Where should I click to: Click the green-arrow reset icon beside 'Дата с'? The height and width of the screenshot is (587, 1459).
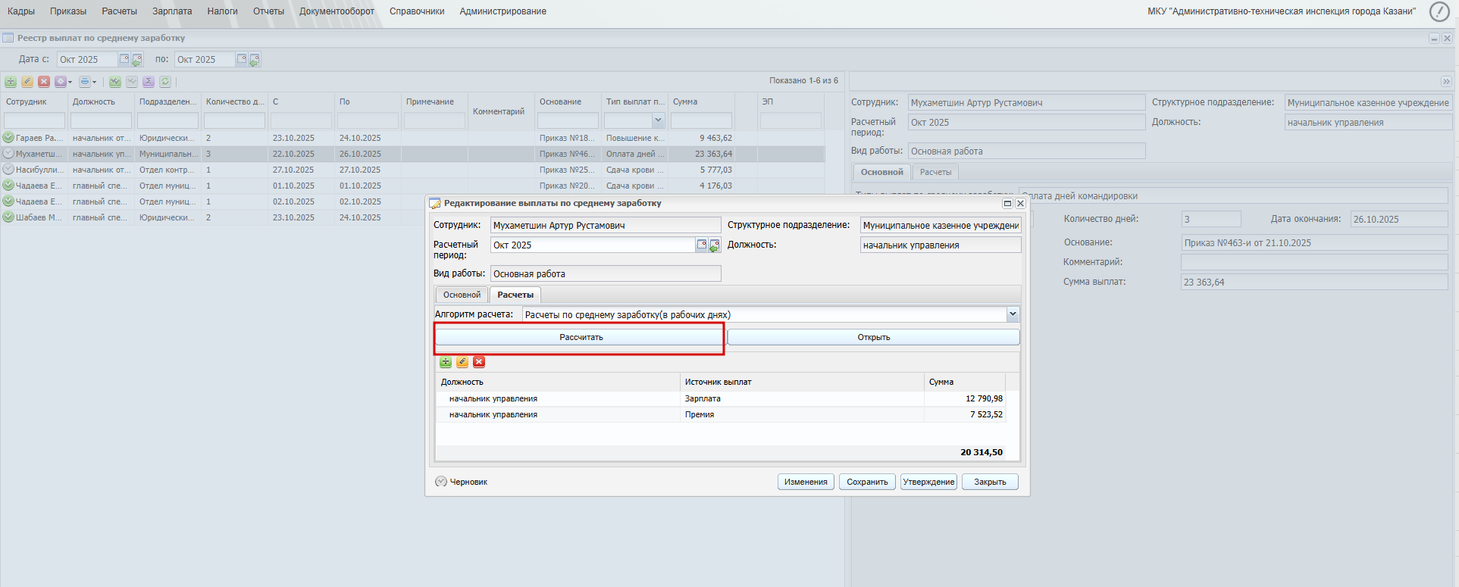(x=137, y=59)
